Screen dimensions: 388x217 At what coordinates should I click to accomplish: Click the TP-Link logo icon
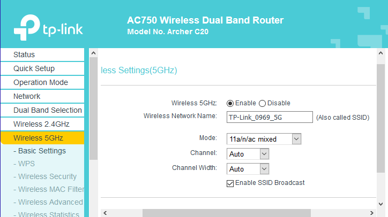[26, 25]
